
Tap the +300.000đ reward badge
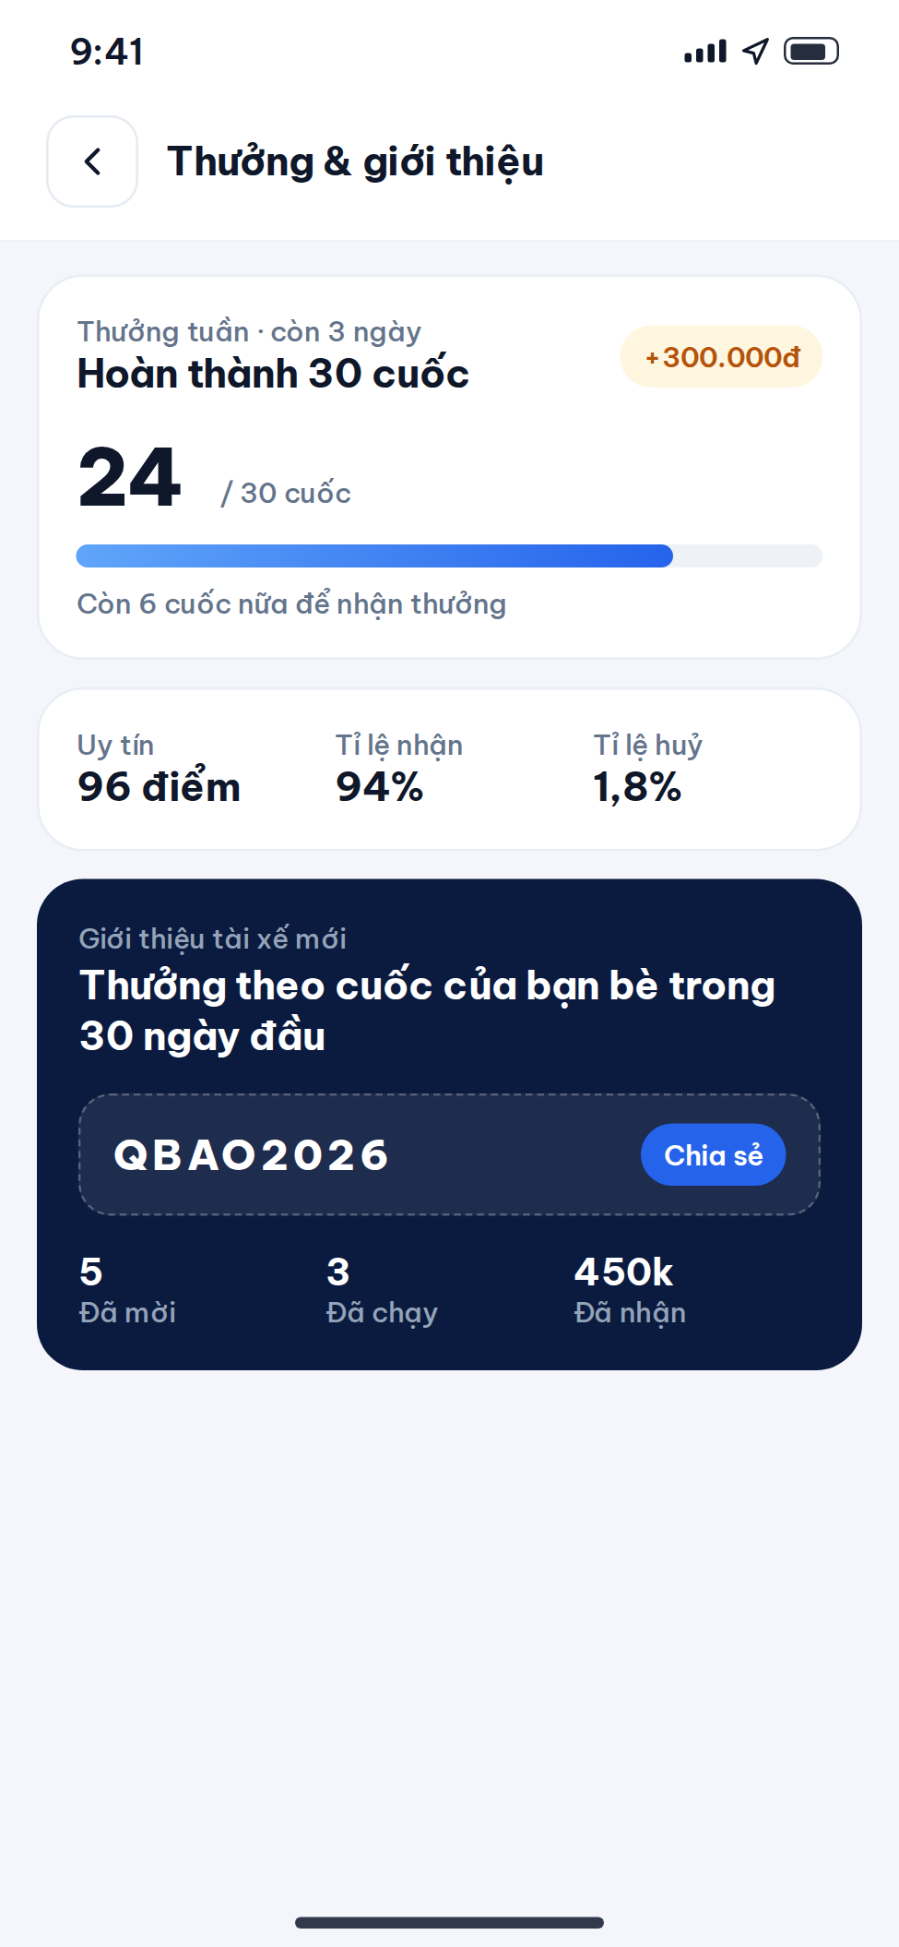[721, 356]
